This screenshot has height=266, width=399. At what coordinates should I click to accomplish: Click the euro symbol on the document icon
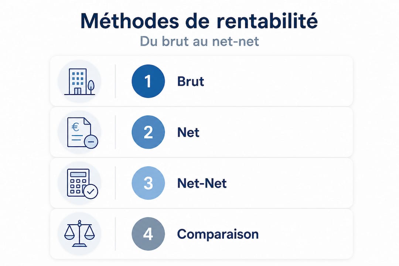(x=75, y=127)
